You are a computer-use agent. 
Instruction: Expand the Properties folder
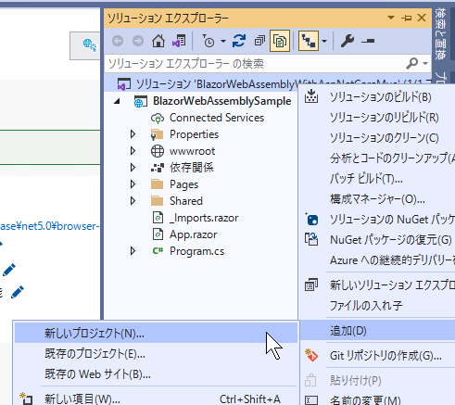coord(133,134)
